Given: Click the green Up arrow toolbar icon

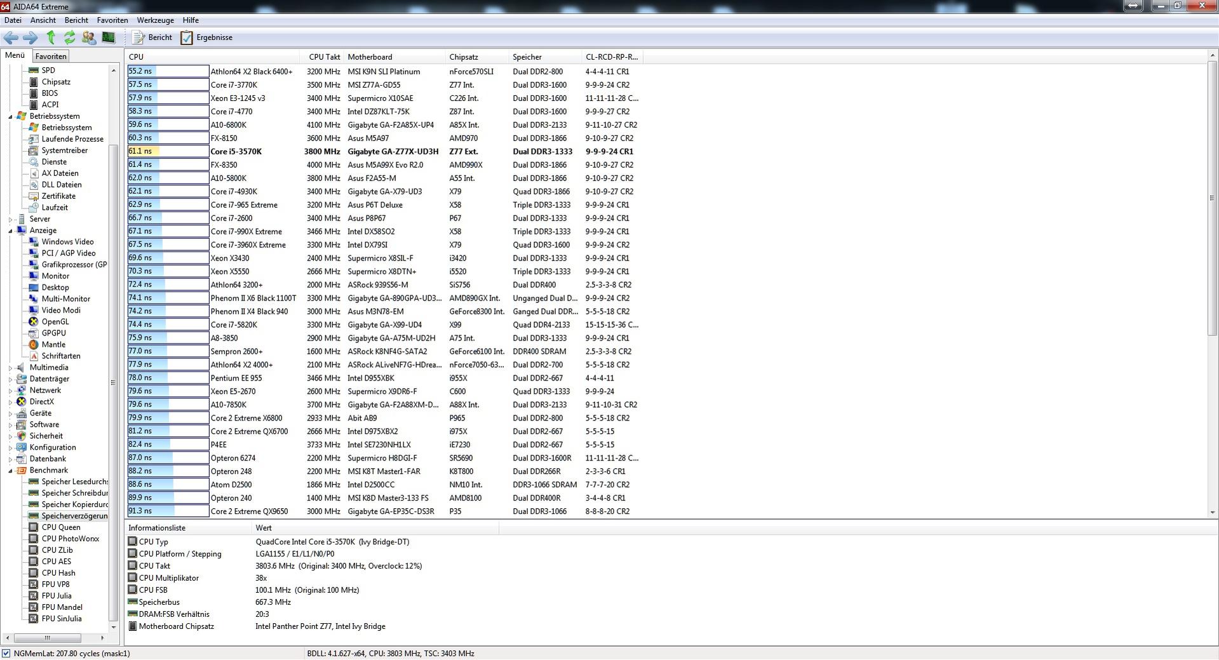Looking at the screenshot, I should tap(51, 37).
